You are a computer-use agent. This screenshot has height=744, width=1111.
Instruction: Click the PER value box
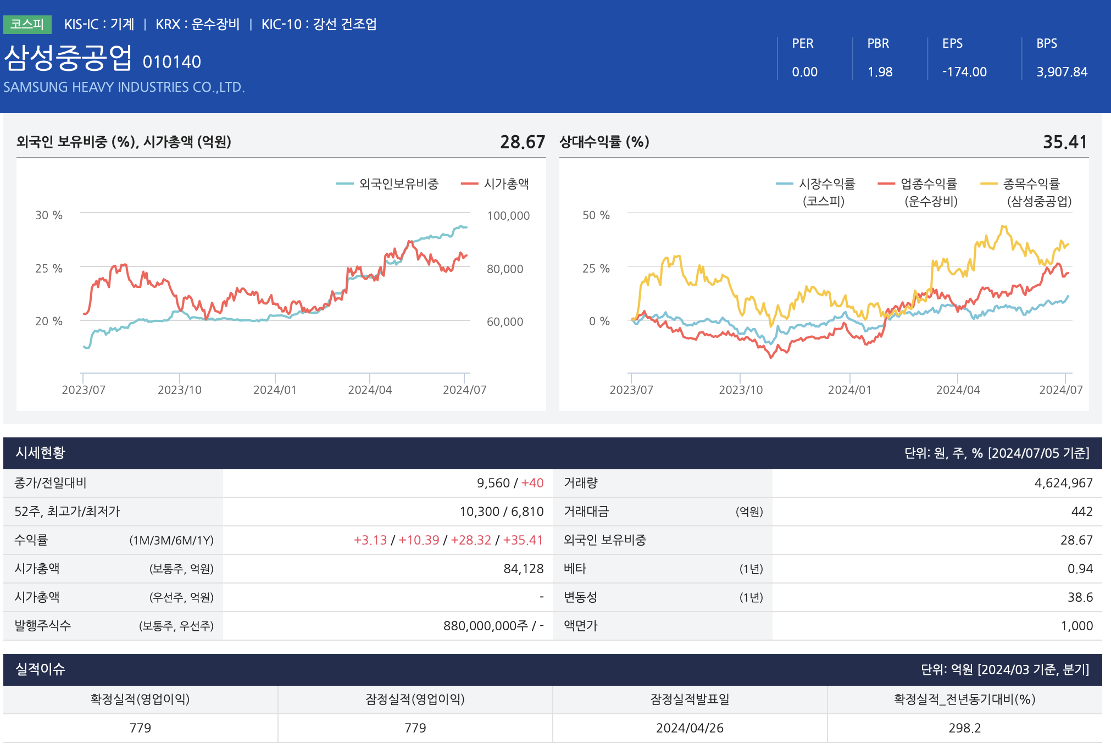[x=804, y=72]
